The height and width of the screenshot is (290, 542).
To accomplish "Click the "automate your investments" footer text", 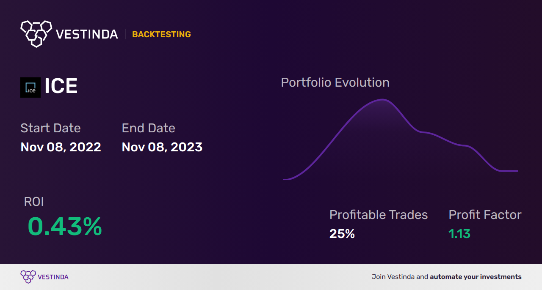I will (x=476, y=277).
